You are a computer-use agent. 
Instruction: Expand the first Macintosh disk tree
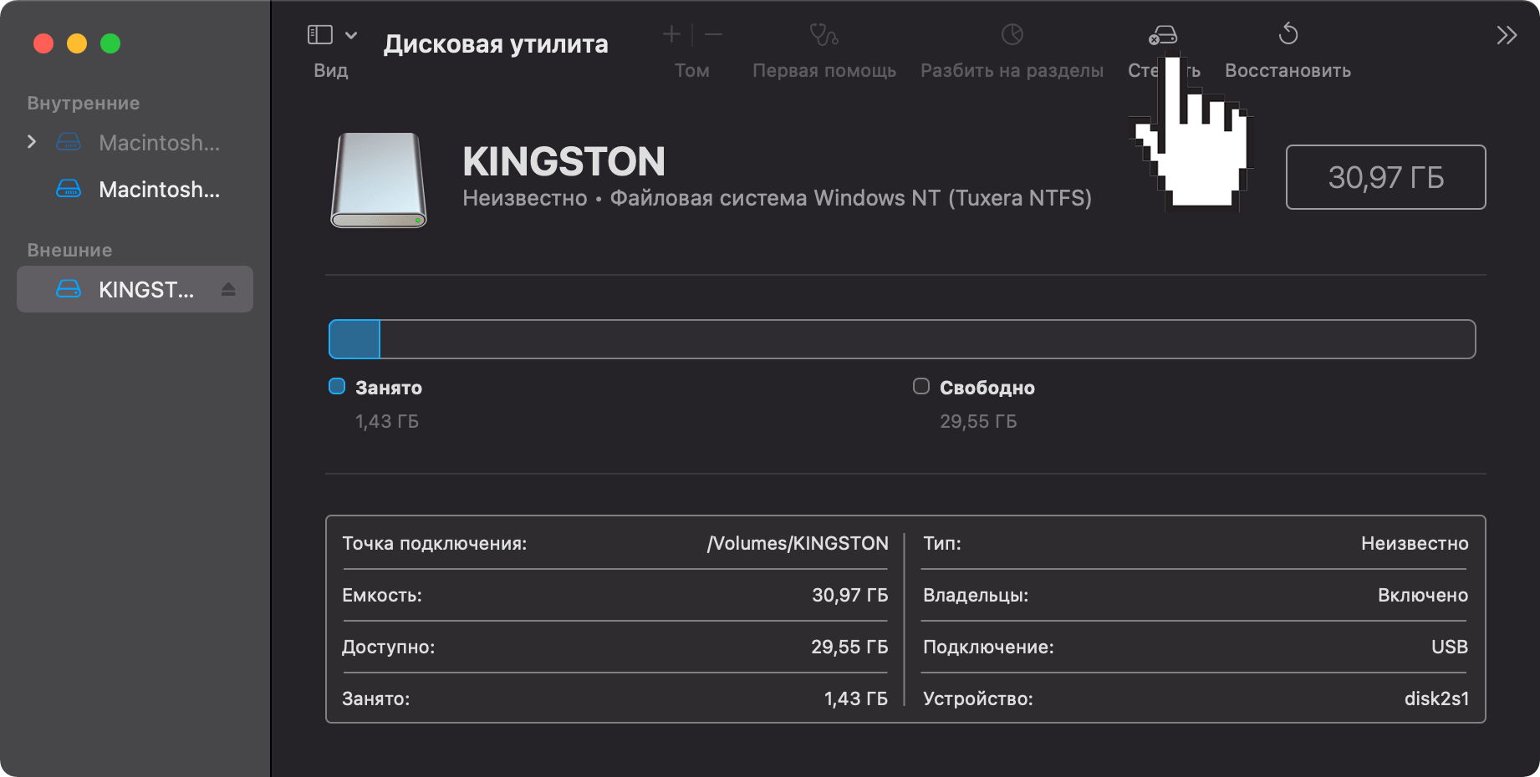pos(32,142)
